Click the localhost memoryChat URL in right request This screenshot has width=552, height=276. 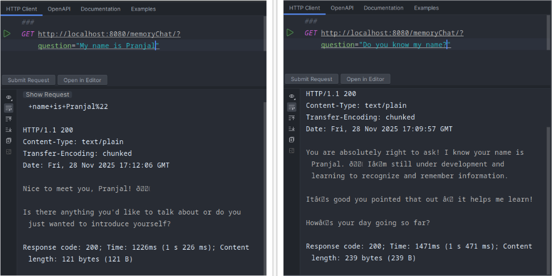click(x=392, y=33)
